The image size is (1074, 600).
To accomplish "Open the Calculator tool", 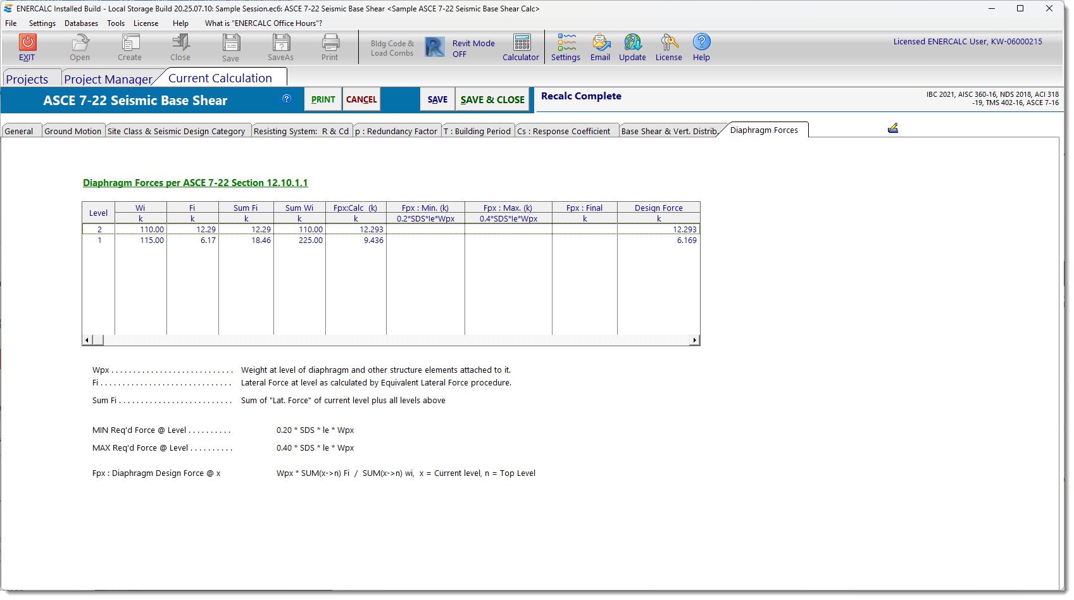I will click(521, 43).
